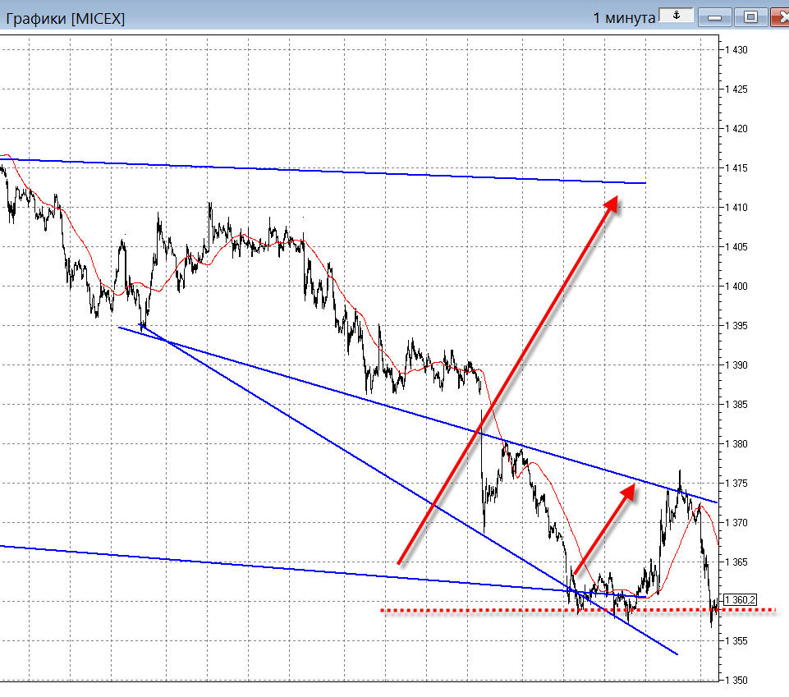The image size is (789, 697).
Task: Close the MICEX chart window
Action: coord(781,17)
